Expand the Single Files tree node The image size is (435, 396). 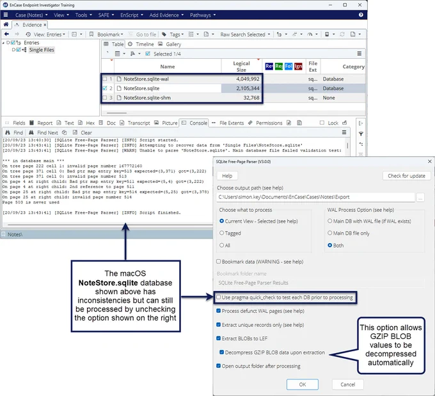(13, 50)
